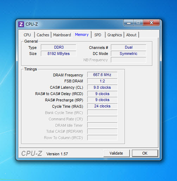177x181 pixels.
Task: Click the RAS# Precharge (tRP) label
Action: (64, 100)
